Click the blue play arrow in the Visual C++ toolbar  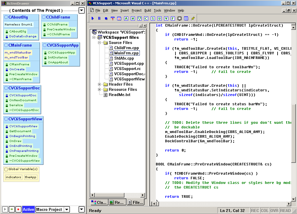click(x=93, y=18)
